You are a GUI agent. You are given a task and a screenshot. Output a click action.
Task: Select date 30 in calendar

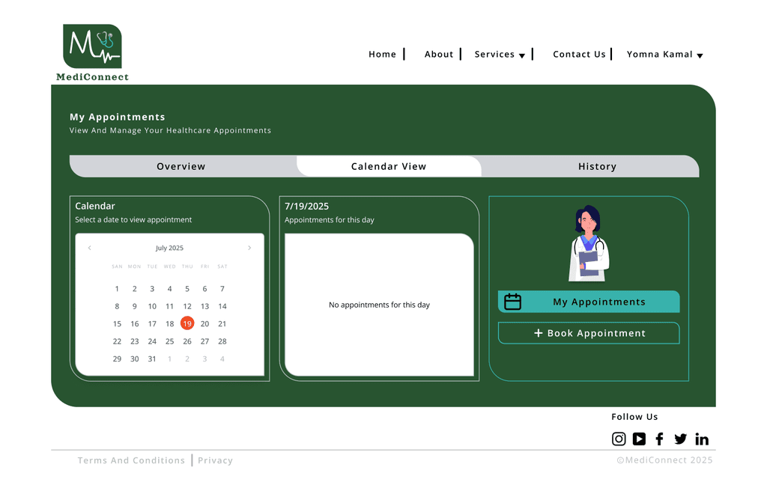pyautogui.click(x=135, y=359)
